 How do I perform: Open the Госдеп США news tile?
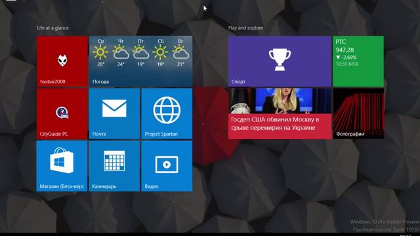tap(280, 113)
